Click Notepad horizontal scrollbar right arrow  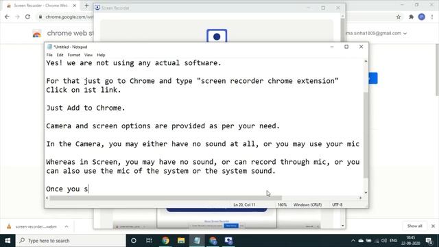point(360,198)
